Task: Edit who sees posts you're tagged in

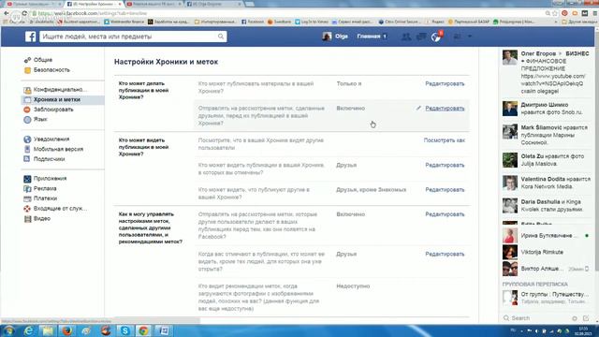Action: 445,166
